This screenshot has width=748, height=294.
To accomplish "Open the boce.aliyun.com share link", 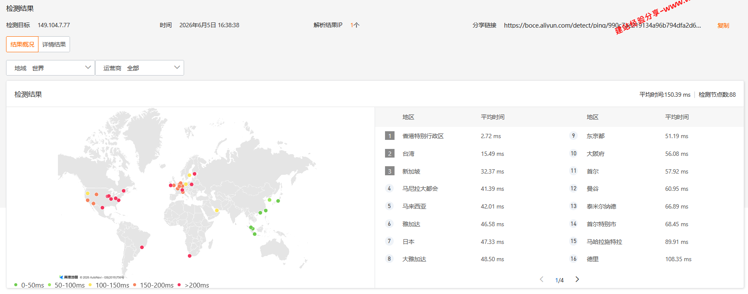I will tap(602, 25).
